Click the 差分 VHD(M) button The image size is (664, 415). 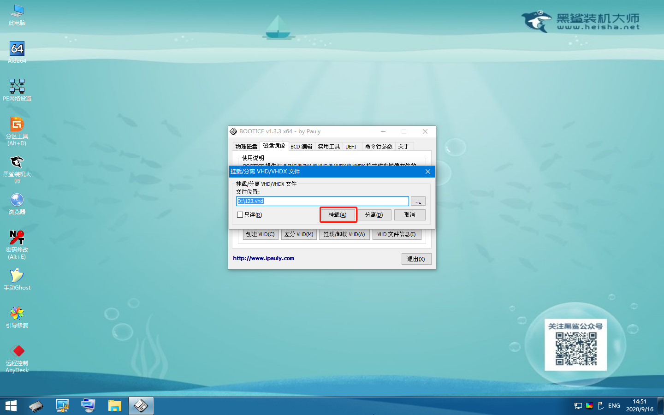[299, 234]
